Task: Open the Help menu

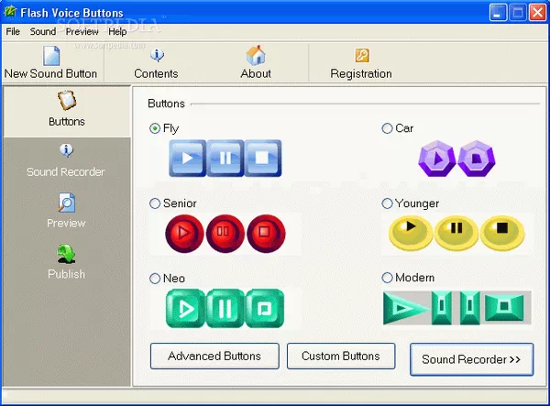Action: tap(117, 31)
